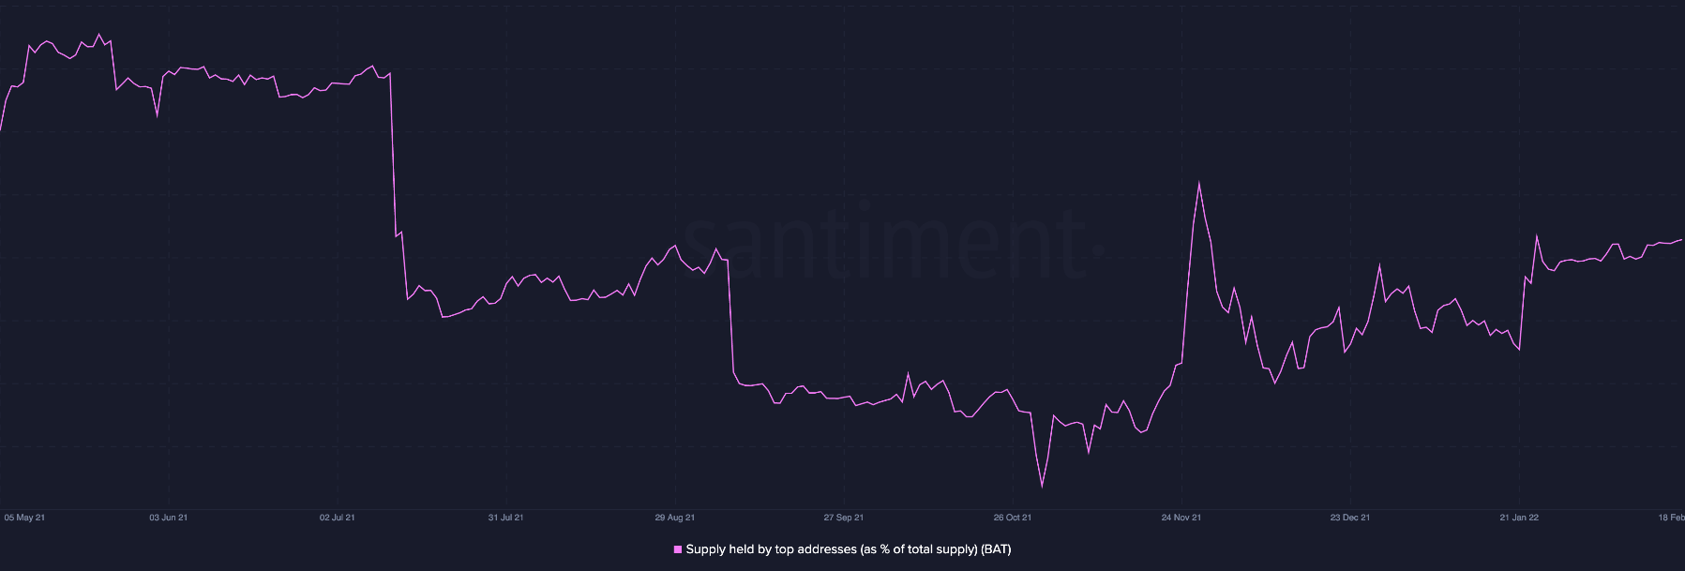
Task: Select the '31 Jul 21' axis label
Action: click(506, 518)
